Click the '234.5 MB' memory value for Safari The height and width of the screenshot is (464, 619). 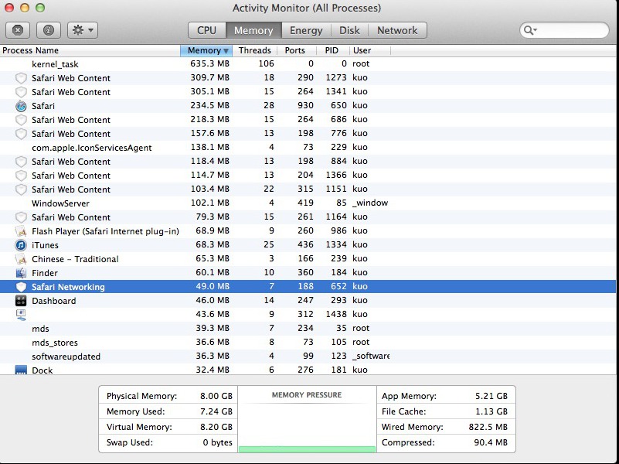tap(209, 105)
